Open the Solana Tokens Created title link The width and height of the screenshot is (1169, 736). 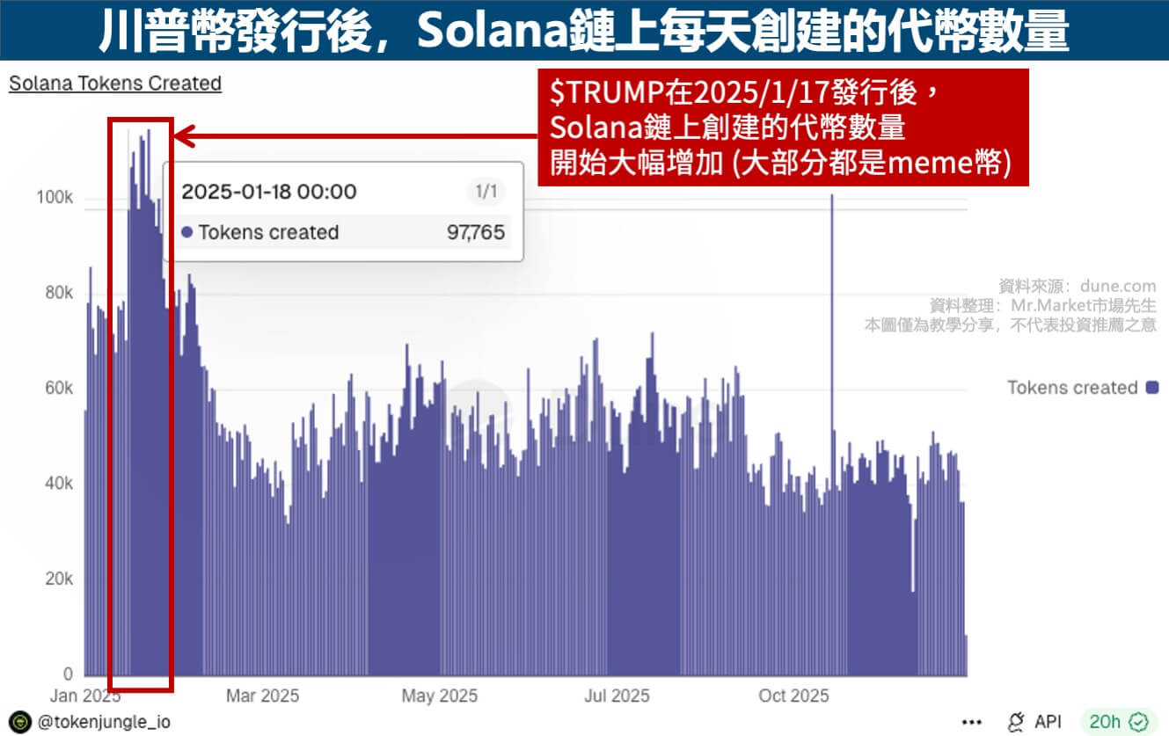point(114,84)
